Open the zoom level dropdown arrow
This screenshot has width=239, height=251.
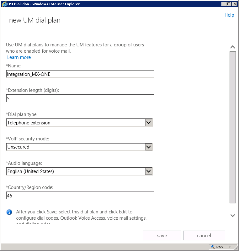click(230, 247)
